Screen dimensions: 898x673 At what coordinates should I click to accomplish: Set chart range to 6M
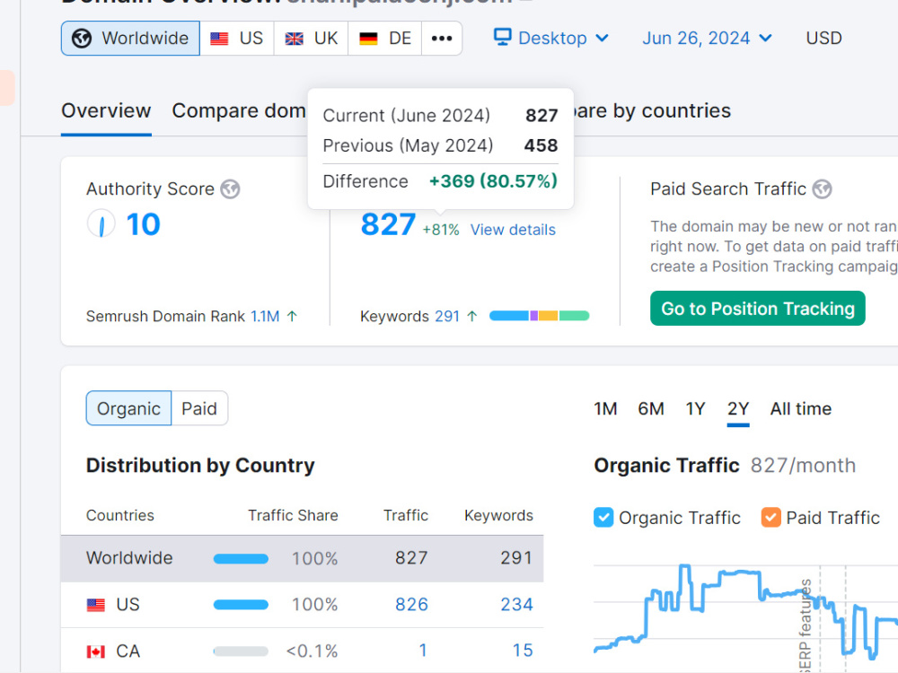click(650, 409)
